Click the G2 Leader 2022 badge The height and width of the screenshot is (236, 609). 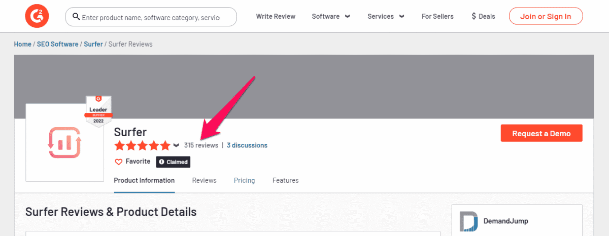98,111
